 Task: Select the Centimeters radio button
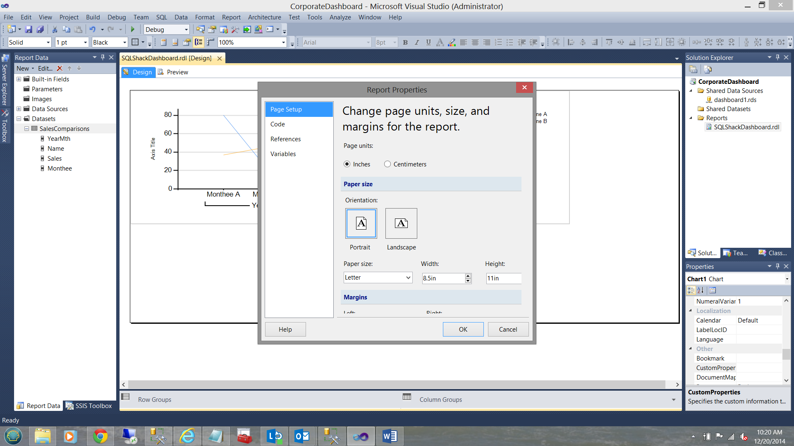coord(387,164)
